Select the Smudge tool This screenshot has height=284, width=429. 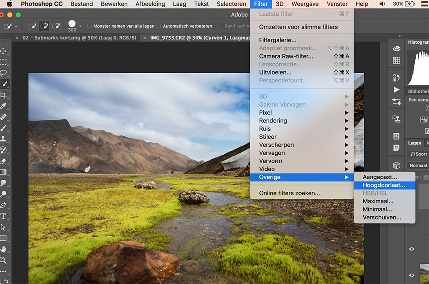(x=3, y=183)
